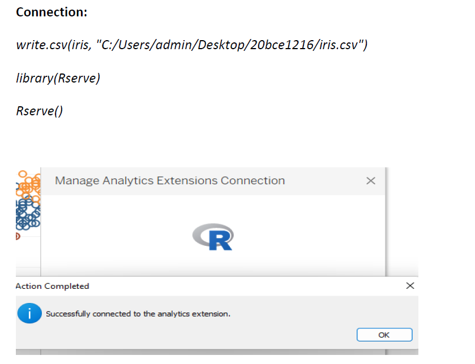This screenshot has width=475, height=364.
Task: Select the blue scatter plot circles
Action: (28, 213)
